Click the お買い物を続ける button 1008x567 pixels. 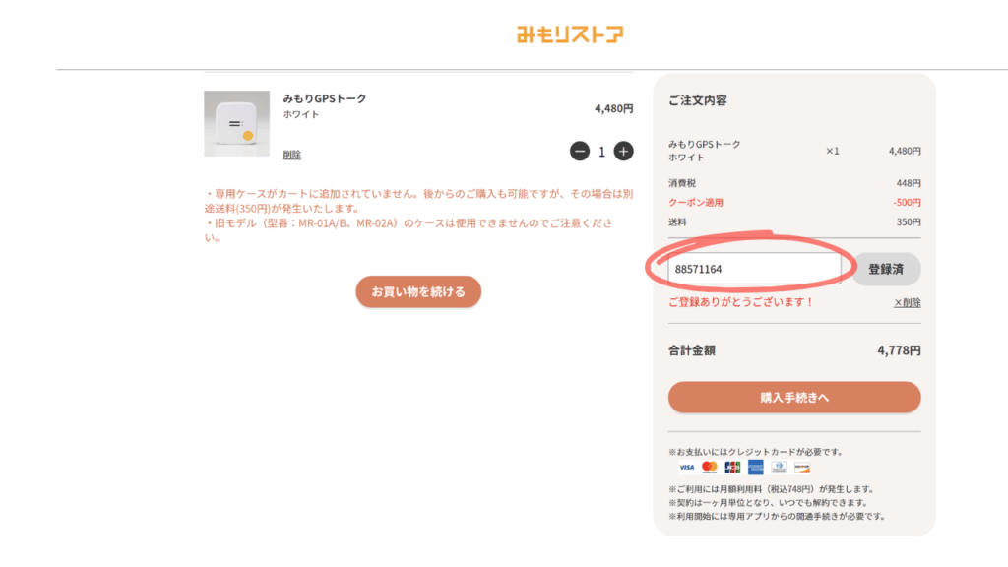pos(418,291)
